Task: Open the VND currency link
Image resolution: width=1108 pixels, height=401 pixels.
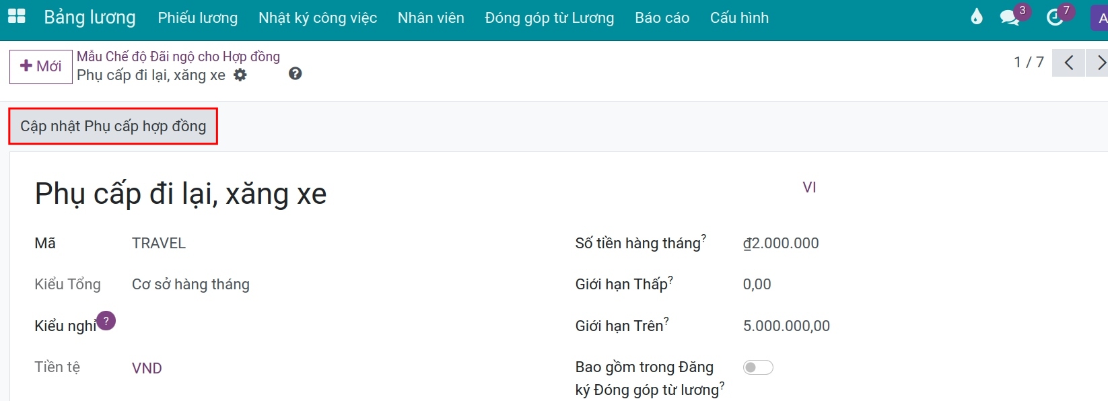Action: tap(147, 369)
